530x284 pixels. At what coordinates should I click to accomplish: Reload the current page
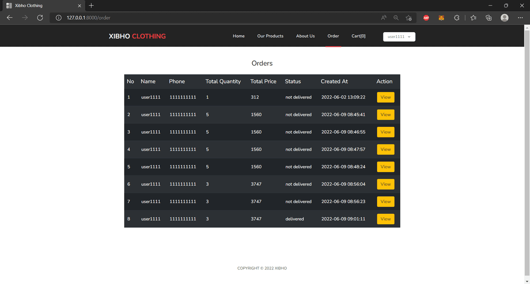[40, 18]
